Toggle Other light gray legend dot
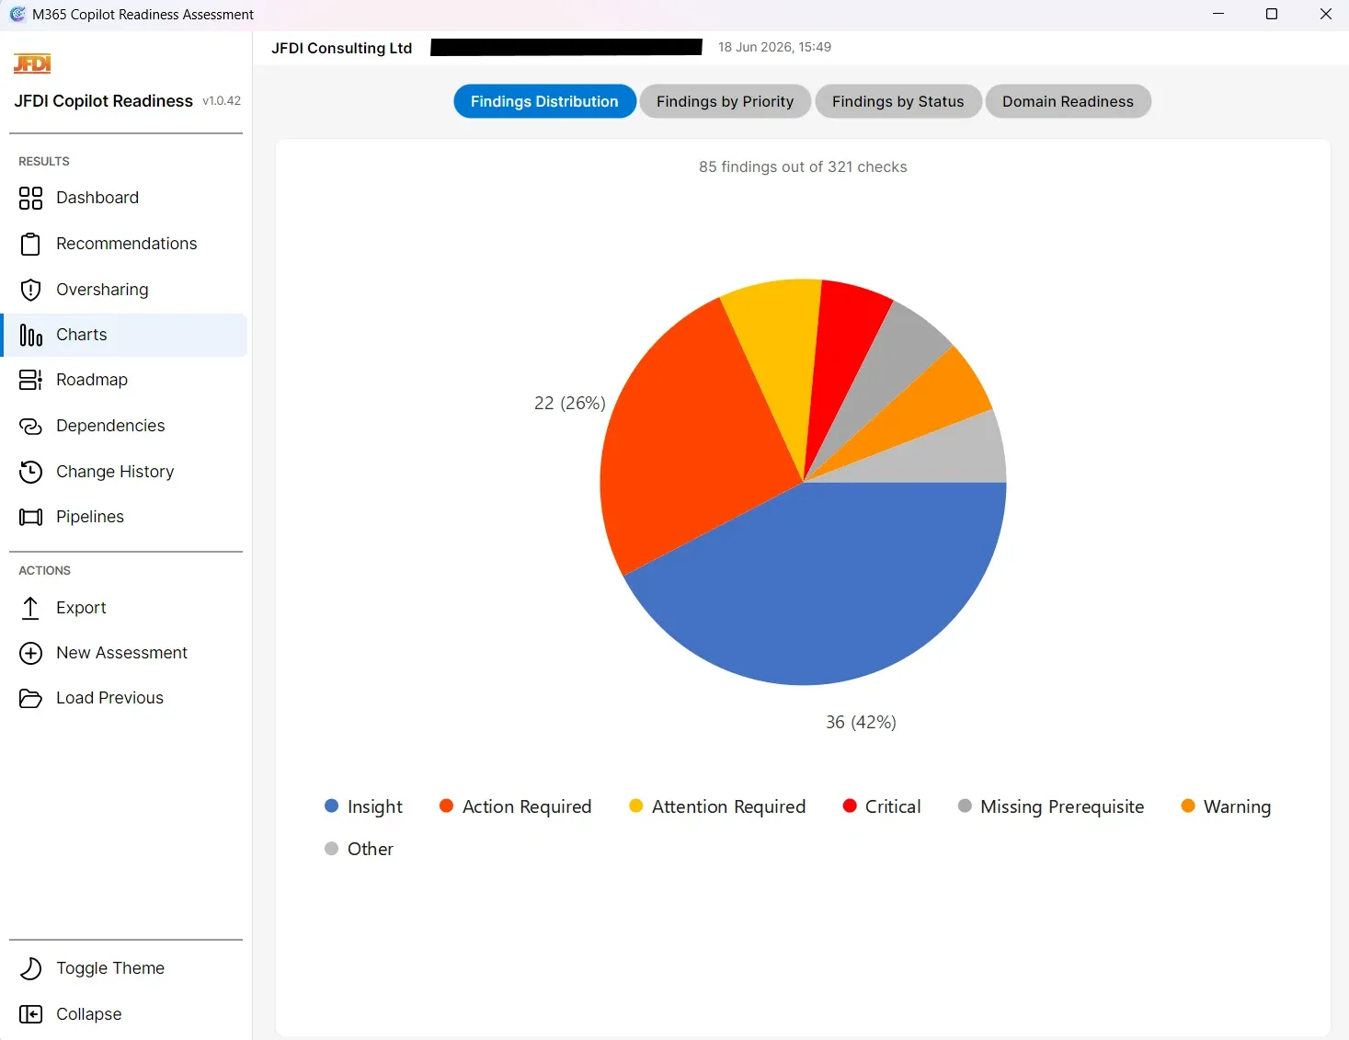 point(332,848)
